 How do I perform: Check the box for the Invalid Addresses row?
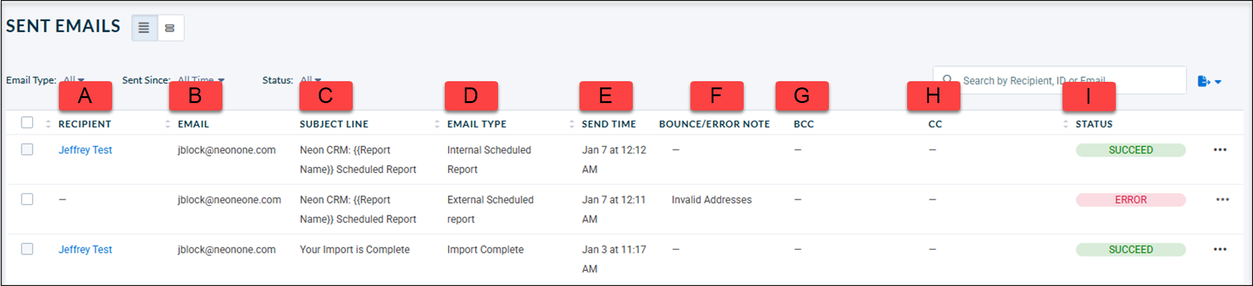click(x=27, y=199)
